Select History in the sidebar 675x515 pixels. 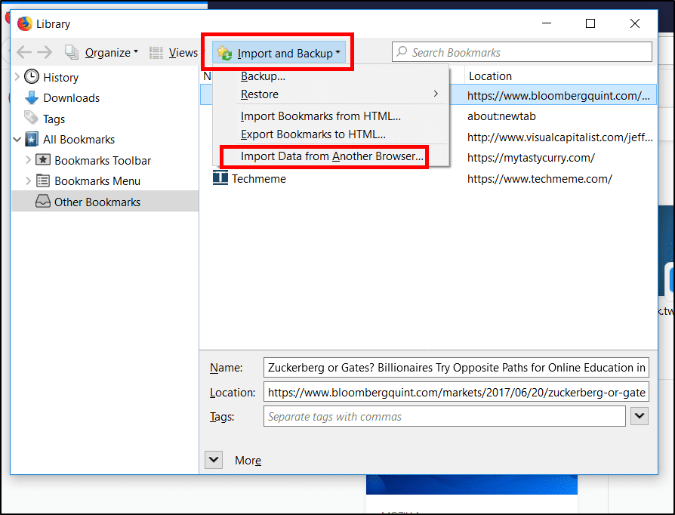click(60, 78)
